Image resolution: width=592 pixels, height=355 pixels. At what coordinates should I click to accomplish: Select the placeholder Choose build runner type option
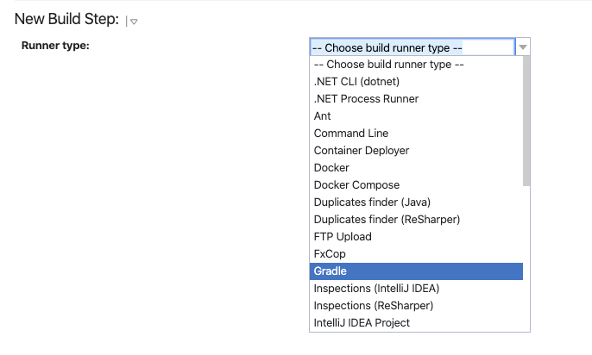point(389,65)
